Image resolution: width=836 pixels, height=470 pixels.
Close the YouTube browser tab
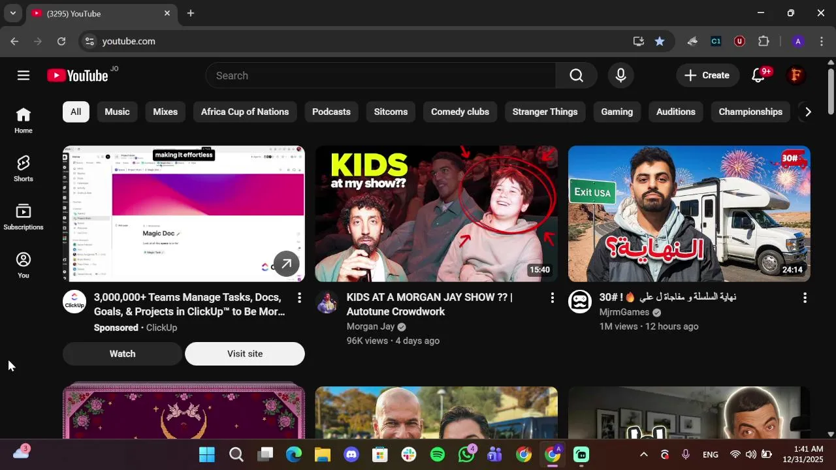pos(167,13)
